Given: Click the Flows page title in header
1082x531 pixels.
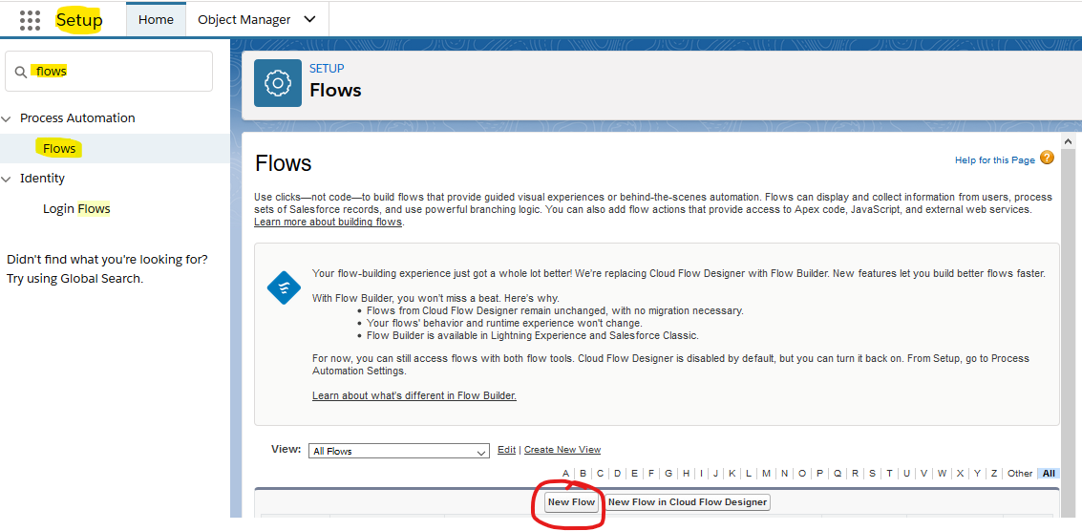Looking at the screenshot, I should click(335, 91).
